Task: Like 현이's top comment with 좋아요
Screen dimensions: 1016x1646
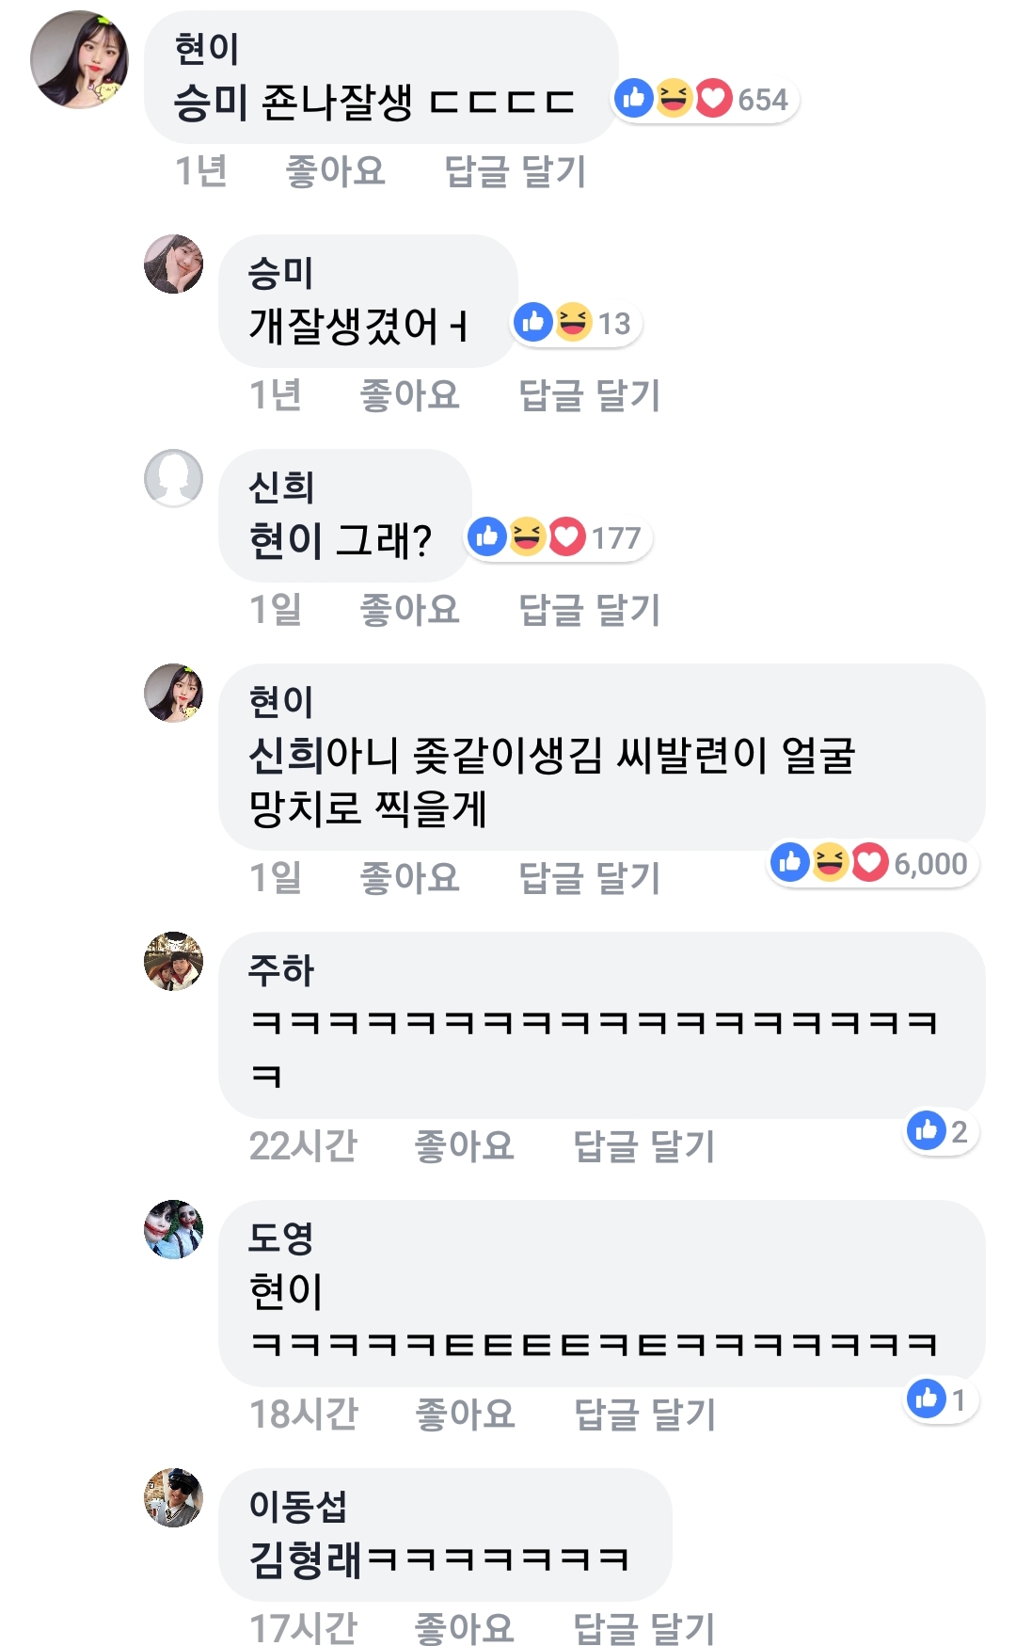Action: tap(336, 171)
